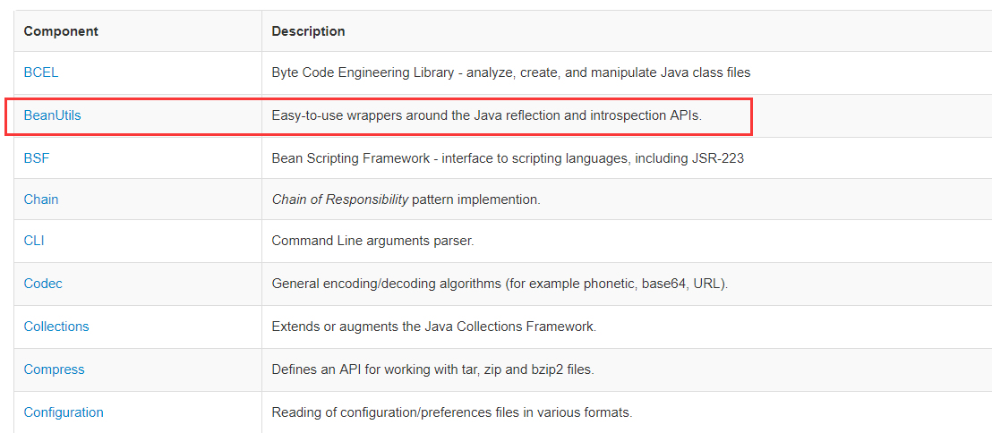
Task: Click the Command Line arguments parser text
Action: tap(372, 241)
